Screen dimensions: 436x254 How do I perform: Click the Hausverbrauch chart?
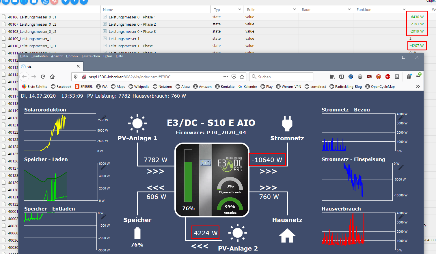click(358, 232)
